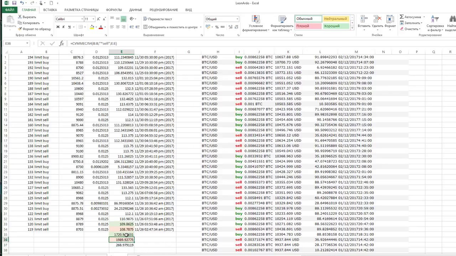Viewport: 456px width, 256px height.
Task: Toggle top vertical alignment
Action: pyautogui.click(x=112, y=19)
